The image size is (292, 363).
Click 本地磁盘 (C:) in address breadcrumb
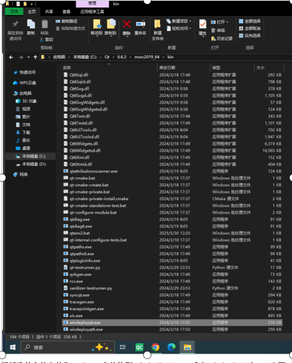(85, 57)
